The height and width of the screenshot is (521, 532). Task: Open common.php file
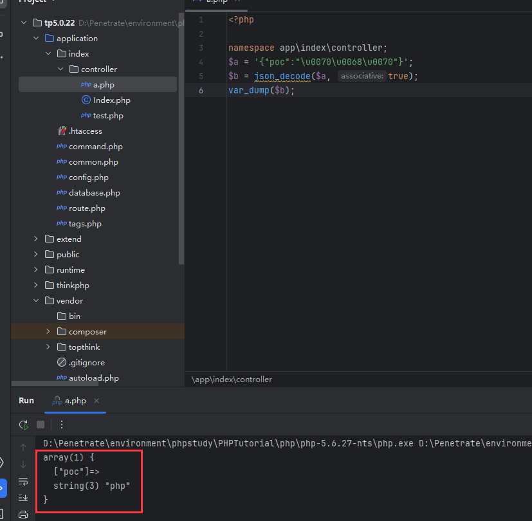coord(93,162)
